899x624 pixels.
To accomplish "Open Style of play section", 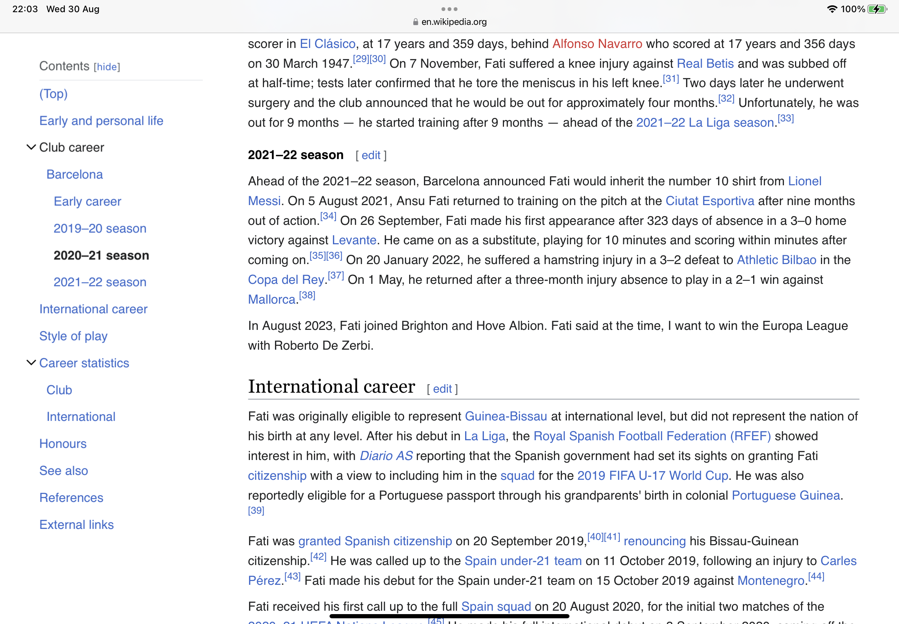I will click(73, 336).
